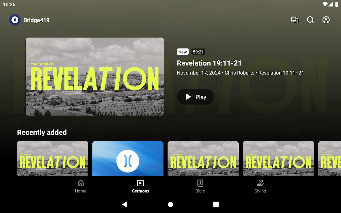This screenshot has height=213, width=341.
Task: Open the large featured Revelation artwork
Action: [95, 76]
